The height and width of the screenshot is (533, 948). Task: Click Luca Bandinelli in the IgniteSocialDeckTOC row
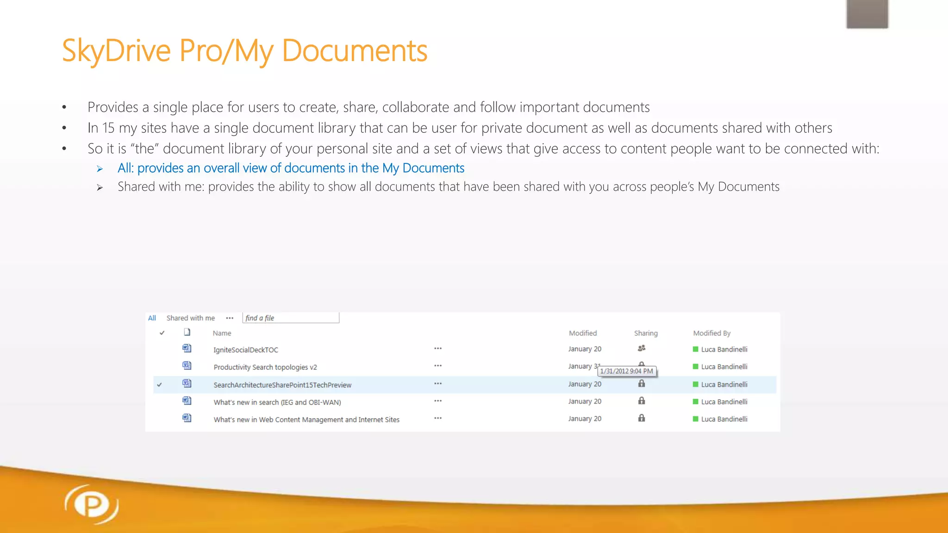tap(724, 349)
